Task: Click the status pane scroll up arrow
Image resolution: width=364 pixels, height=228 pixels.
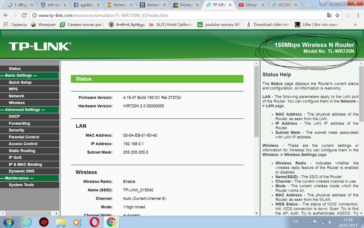Action: click(256, 63)
